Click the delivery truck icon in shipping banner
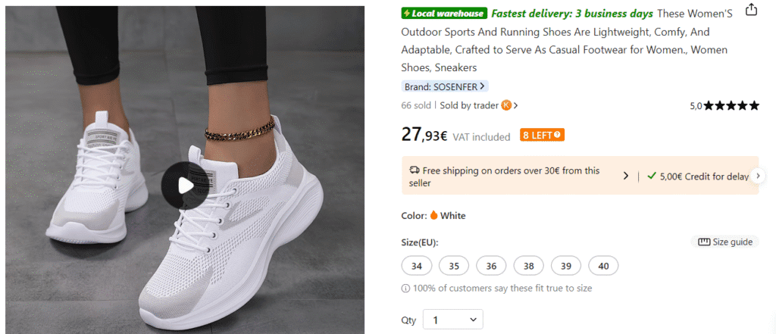Screen dimensions: 776x334 click(415, 171)
